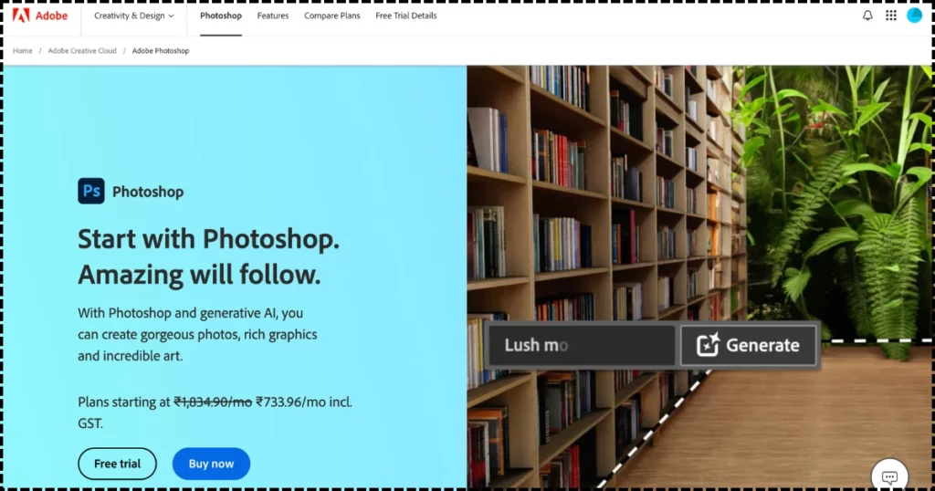The width and height of the screenshot is (935, 491).
Task: Click the price ₹733.96/mo
Action: (291, 402)
